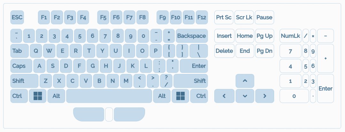Toggle the Scr Lk key
The width and height of the screenshot is (345, 132).
(244, 17)
